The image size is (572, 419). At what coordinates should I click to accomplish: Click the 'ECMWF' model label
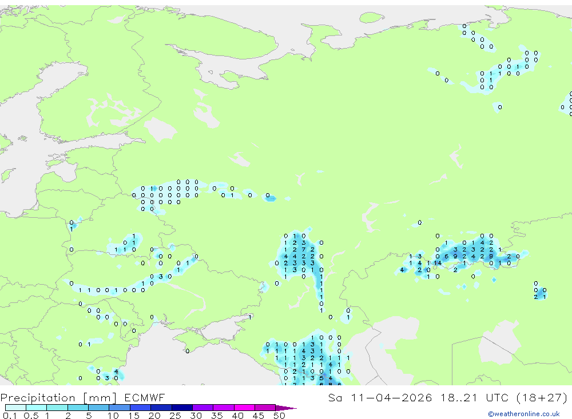click(x=145, y=397)
